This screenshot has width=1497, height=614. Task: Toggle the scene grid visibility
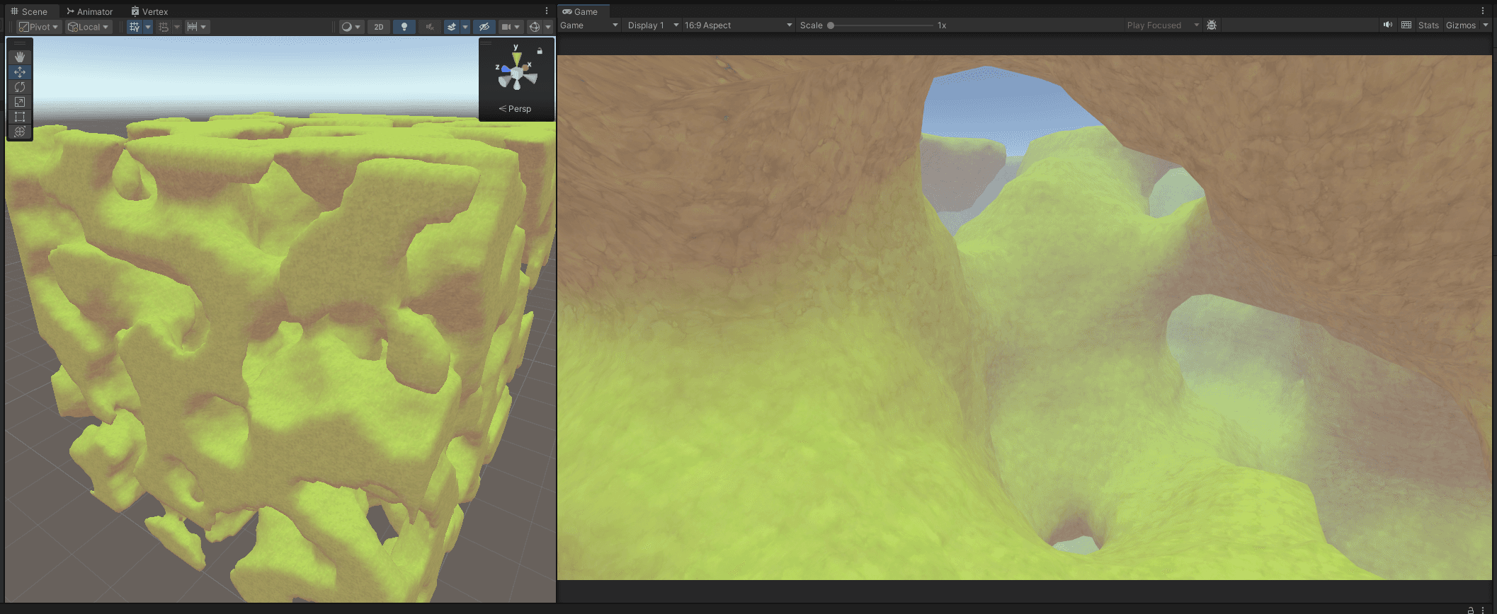(x=135, y=27)
